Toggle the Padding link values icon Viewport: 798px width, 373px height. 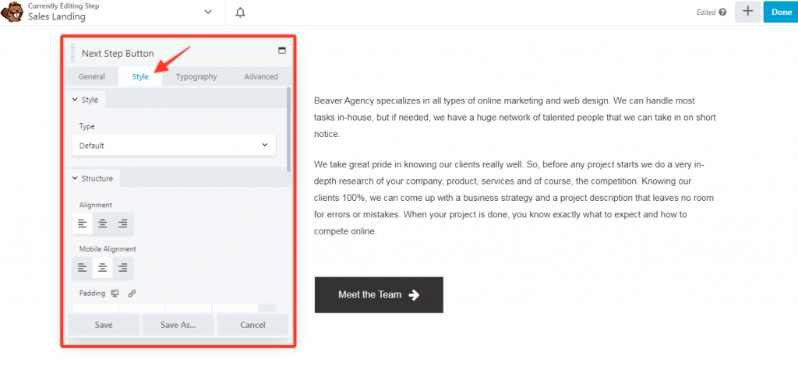132,294
